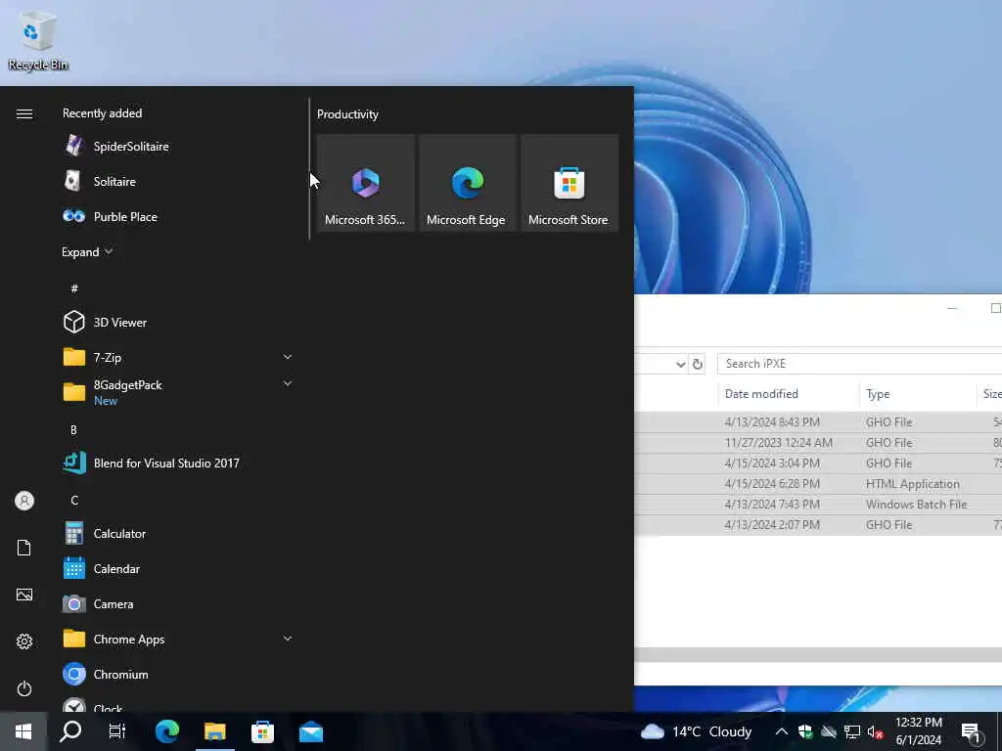Screen dimensions: 1002x751
Task: Open the user account icon in Start
Action: (x=24, y=501)
